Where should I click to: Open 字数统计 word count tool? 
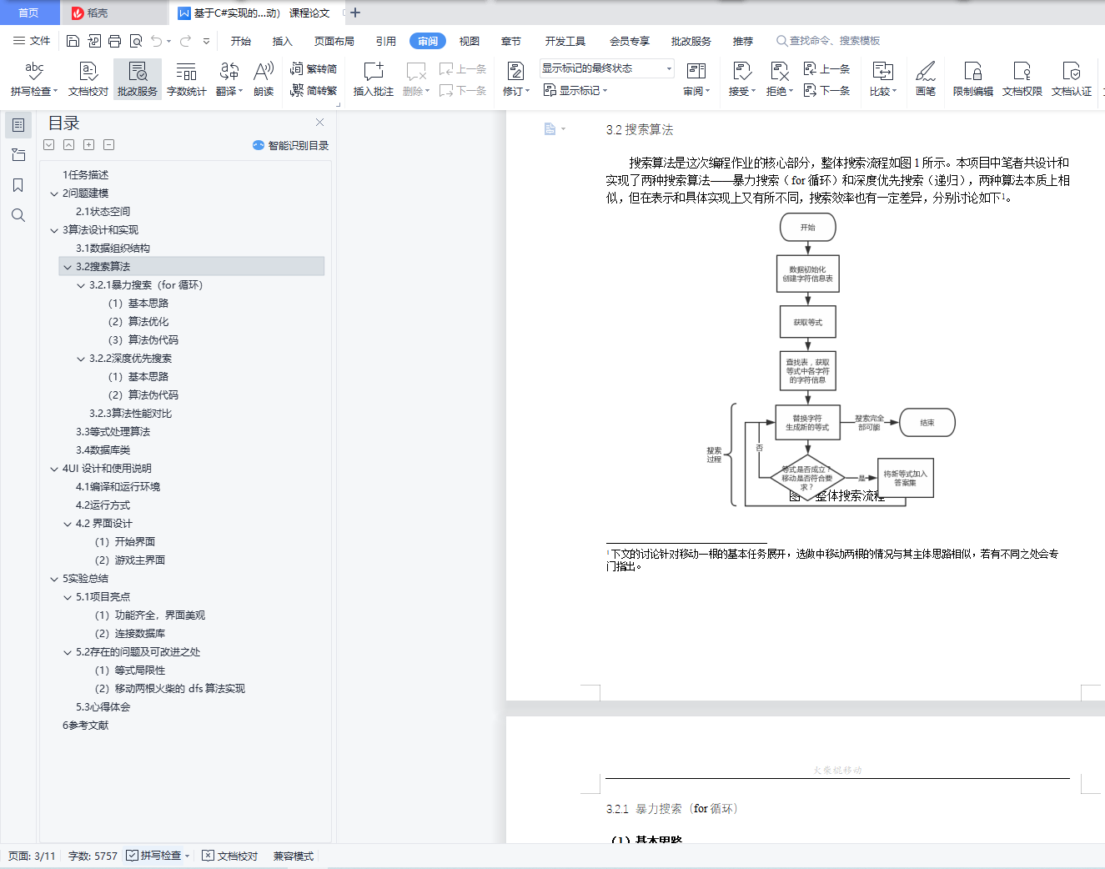187,79
